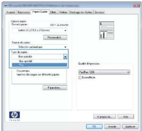
Task: Select the Papier/Qualité tab
Action: pyautogui.click(x=40, y=12)
